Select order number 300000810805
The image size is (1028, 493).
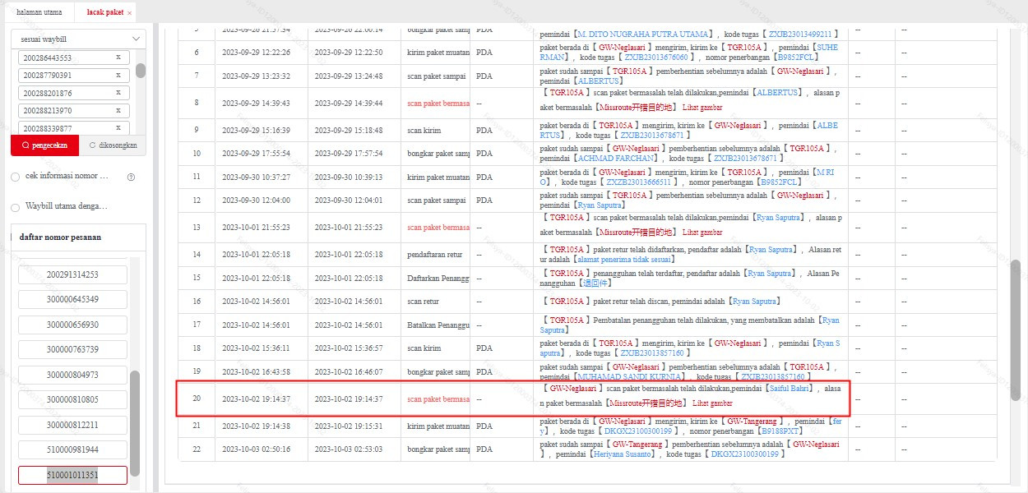pyautogui.click(x=72, y=399)
